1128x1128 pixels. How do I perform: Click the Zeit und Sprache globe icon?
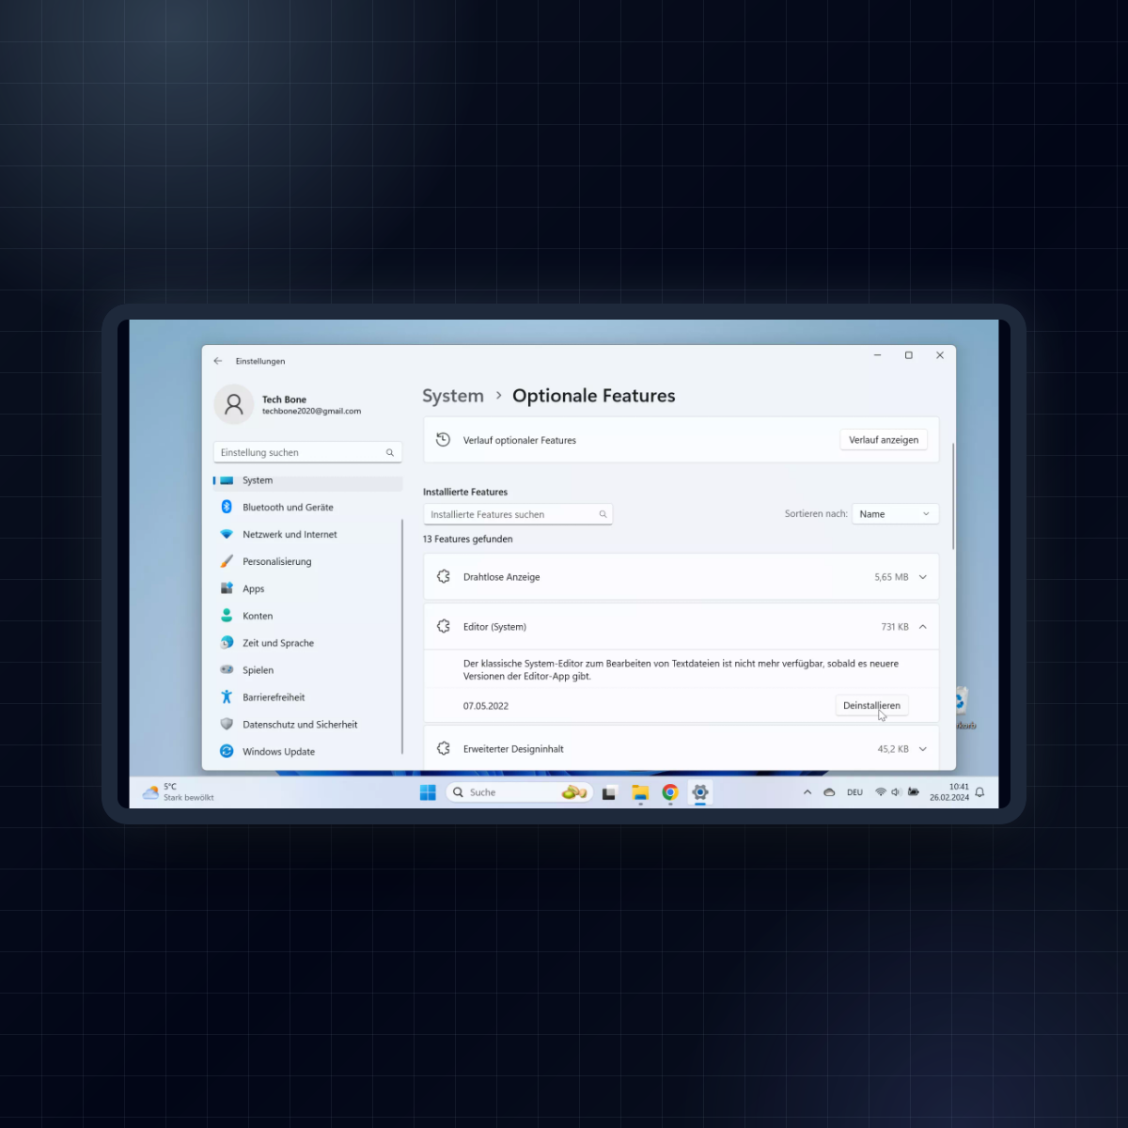227,643
